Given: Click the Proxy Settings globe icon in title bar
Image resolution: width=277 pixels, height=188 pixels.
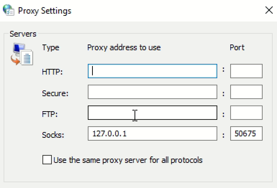Looking at the screenshot, I should click(8, 10).
